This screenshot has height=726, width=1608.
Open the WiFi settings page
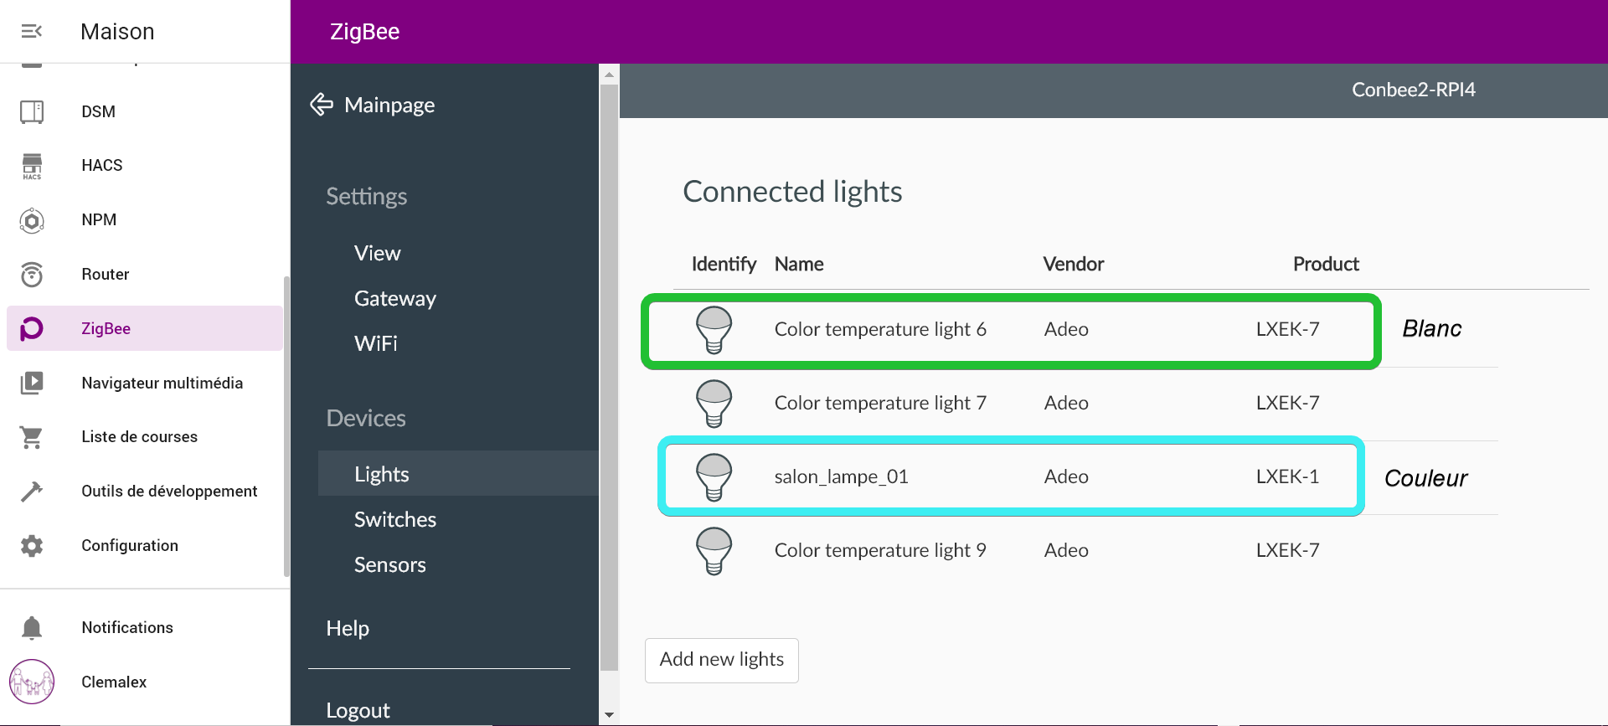point(375,343)
